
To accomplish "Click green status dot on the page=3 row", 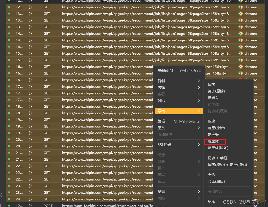I will (x=9, y=20).
